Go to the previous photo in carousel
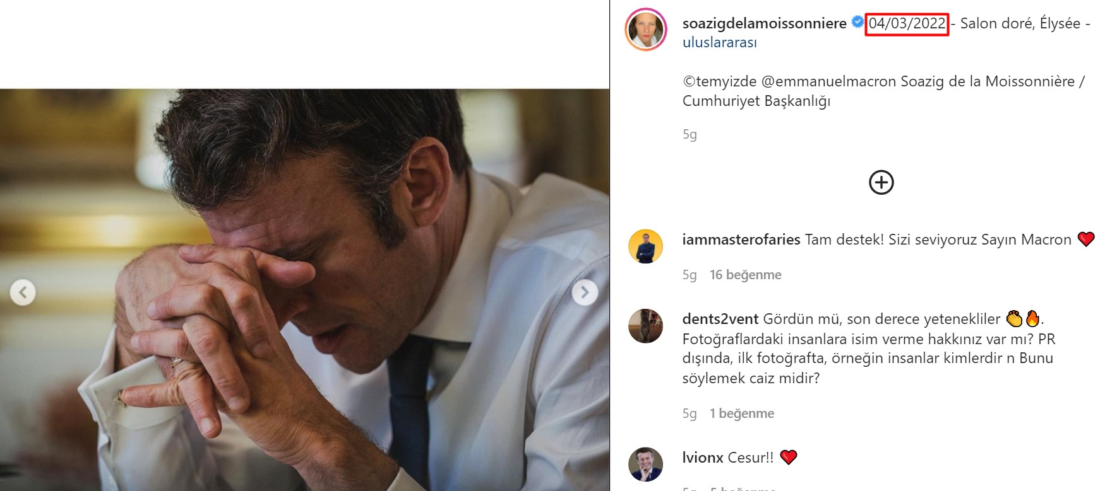Image resolution: width=1105 pixels, height=491 pixels. pyautogui.click(x=23, y=292)
